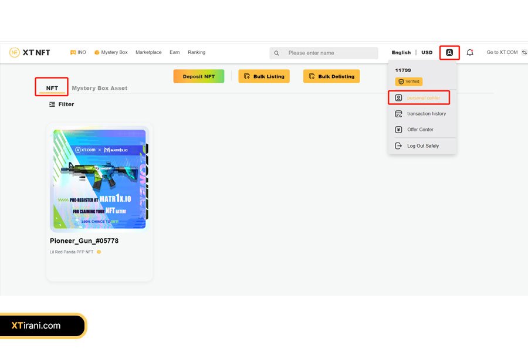Screen dimensions: 528x352
Task: Click the transaction history icon
Action: pyautogui.click(x=399, y=114)
